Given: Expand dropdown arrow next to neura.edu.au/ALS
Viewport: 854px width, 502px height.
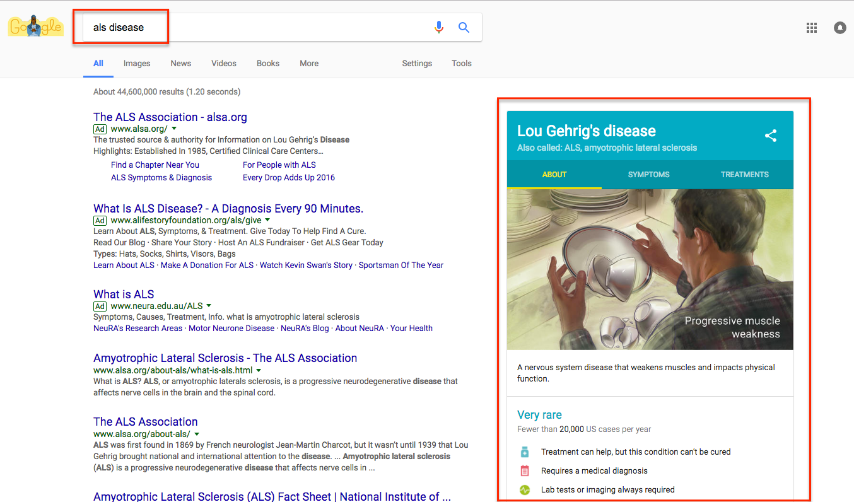Looking at the screenshot, I should pos(209,306).
